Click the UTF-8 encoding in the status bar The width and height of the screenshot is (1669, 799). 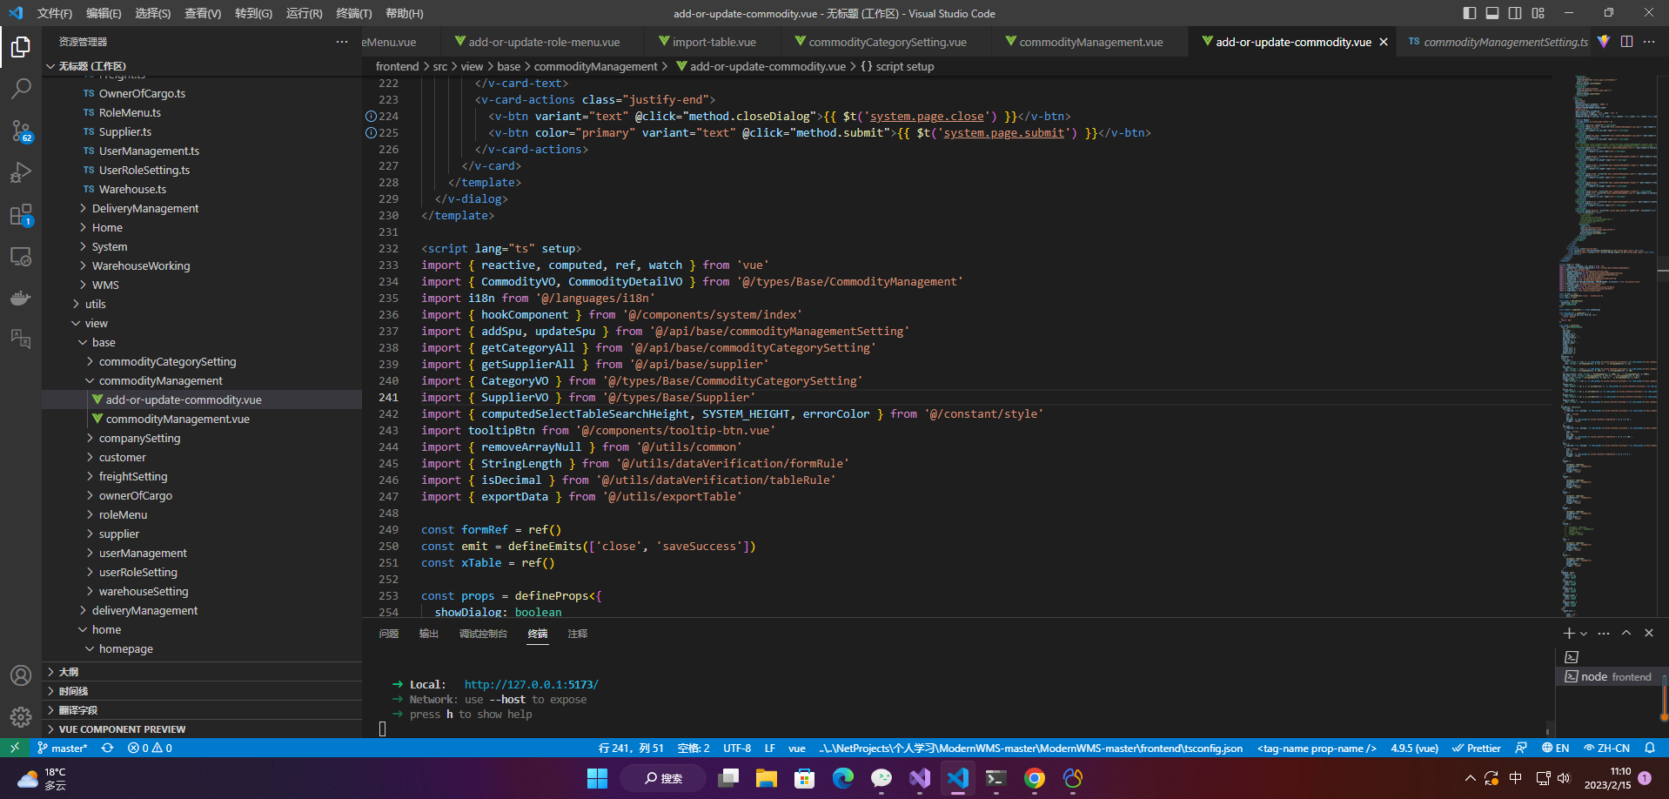[737, 748]
